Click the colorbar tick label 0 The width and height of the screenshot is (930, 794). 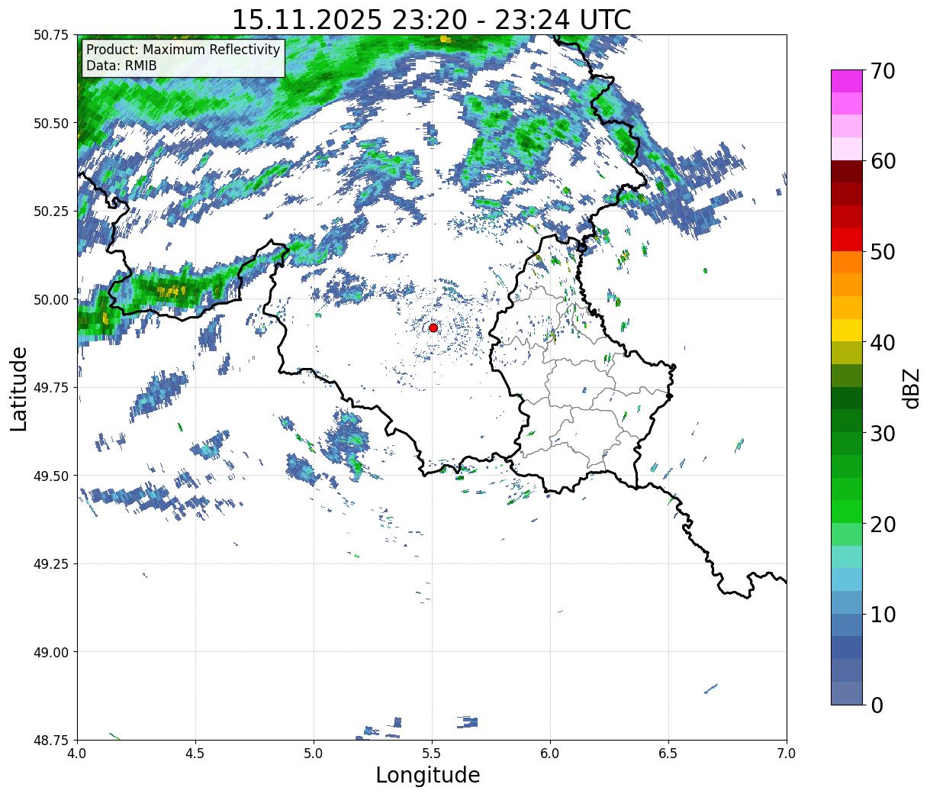point(876,705)
